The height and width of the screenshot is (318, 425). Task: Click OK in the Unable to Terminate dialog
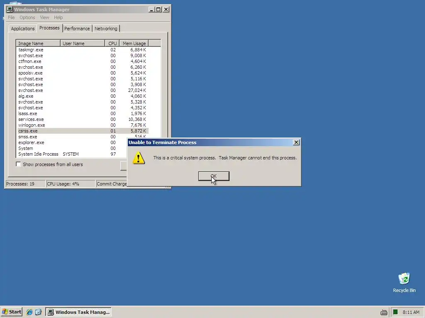[214, 176]
